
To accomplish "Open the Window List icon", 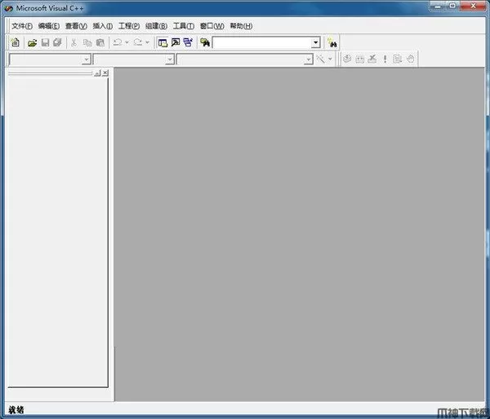I will (188, 42).
